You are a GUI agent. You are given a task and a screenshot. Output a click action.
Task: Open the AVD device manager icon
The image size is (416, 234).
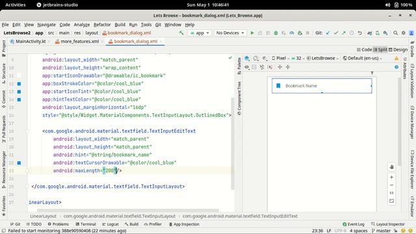point(378,33)
